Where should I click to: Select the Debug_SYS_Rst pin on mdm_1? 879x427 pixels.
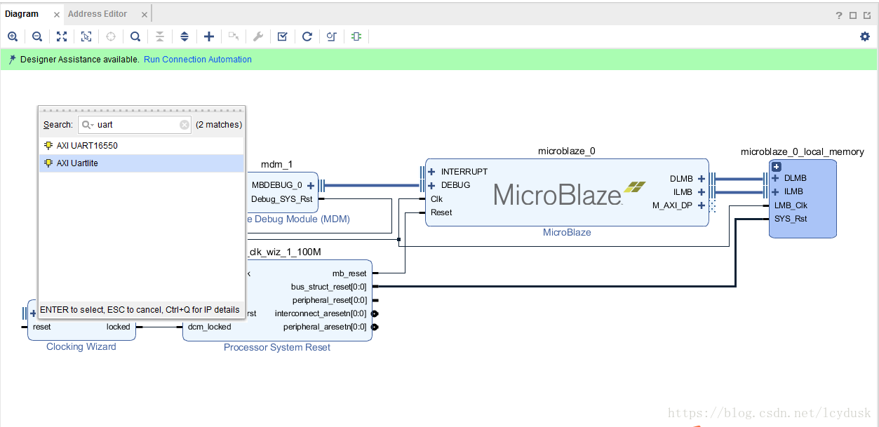coord(282,199)
